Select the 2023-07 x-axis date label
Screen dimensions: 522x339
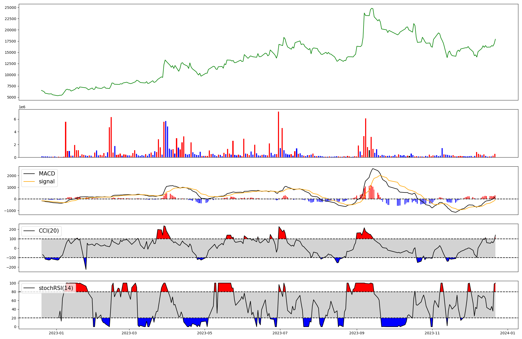tap(280, 333)
